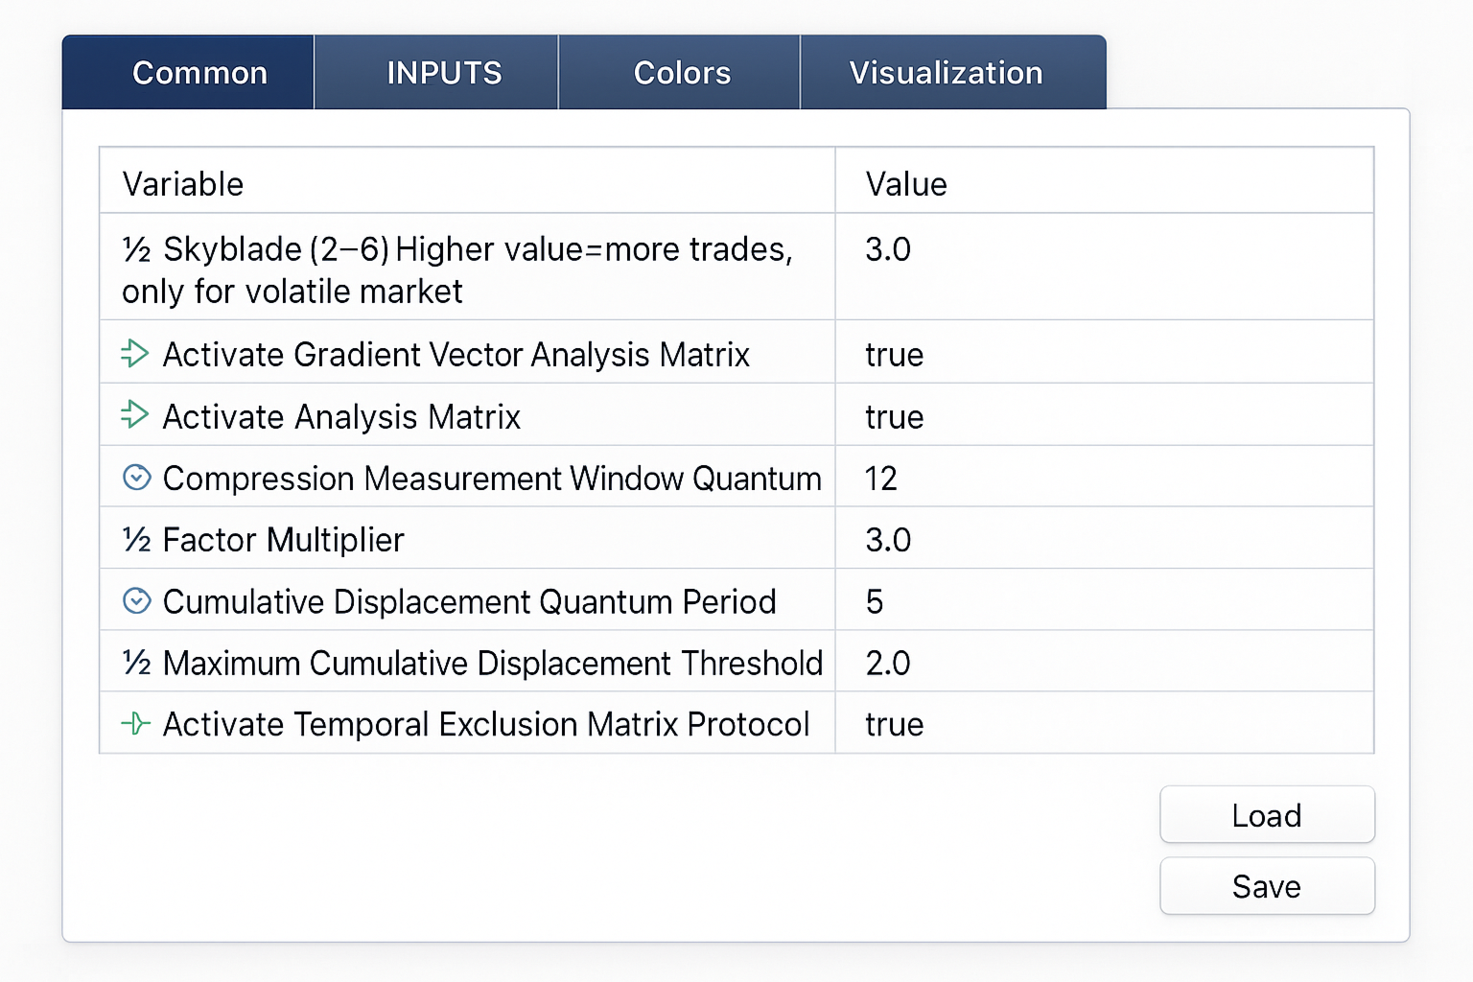
Task: Click clock icon beside Compression Measurement Window Quantum
Action: (137, 478)
